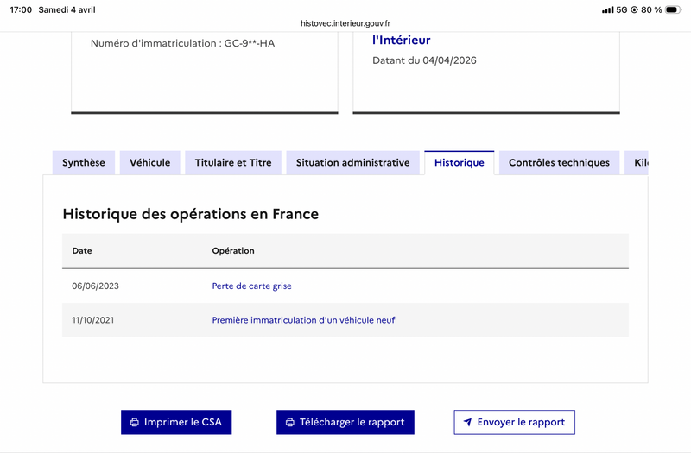Switch to the Synthèse tab

[x=84, y=162]
